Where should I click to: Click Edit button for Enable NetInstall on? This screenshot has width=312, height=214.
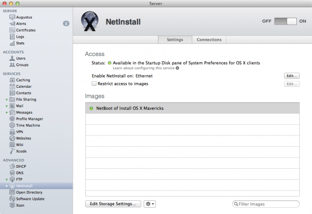(292, 76)
